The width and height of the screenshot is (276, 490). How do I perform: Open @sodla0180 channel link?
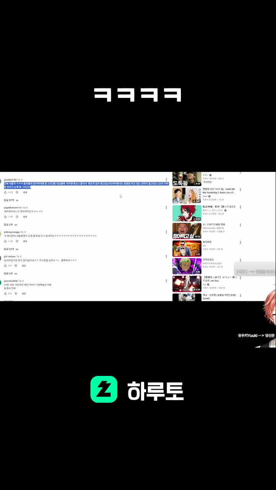(10, 180)
